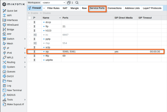The width and height of the screenshot is (167, 112).
Task: Check the ftp row checkbox
Action: coord(30,26)
